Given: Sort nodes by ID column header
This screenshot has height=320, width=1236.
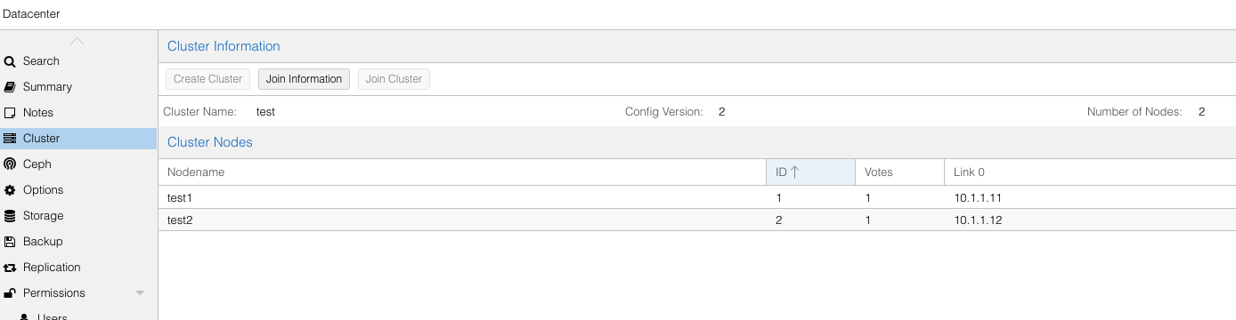Looking at the screenshot, I should [810, 172].
